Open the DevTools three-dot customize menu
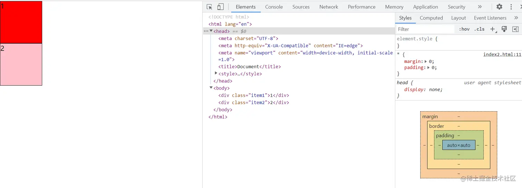Viewport: 522px width, 188px height. point(511,7)
